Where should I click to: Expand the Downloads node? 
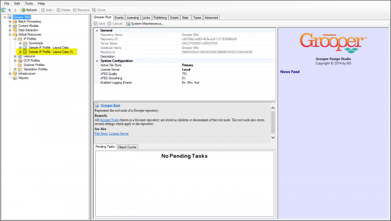click(x=20, y=43)
